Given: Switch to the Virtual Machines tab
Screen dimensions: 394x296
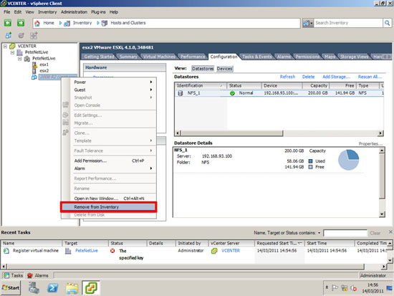Looking at the screenshot, I should pos(159,57).
